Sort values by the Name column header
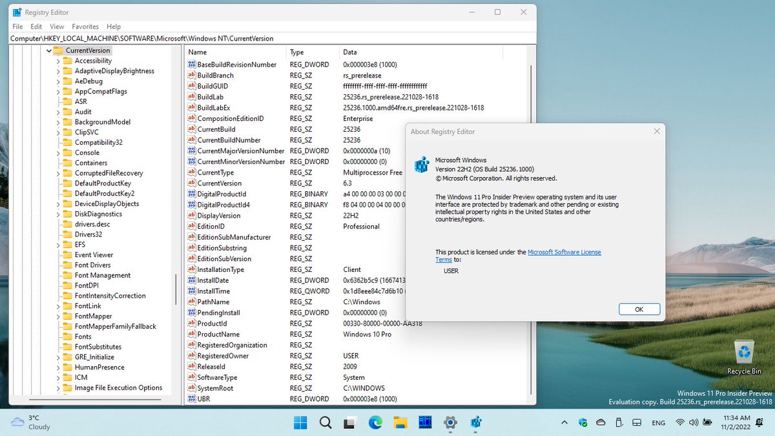 [x=235, y=52]
